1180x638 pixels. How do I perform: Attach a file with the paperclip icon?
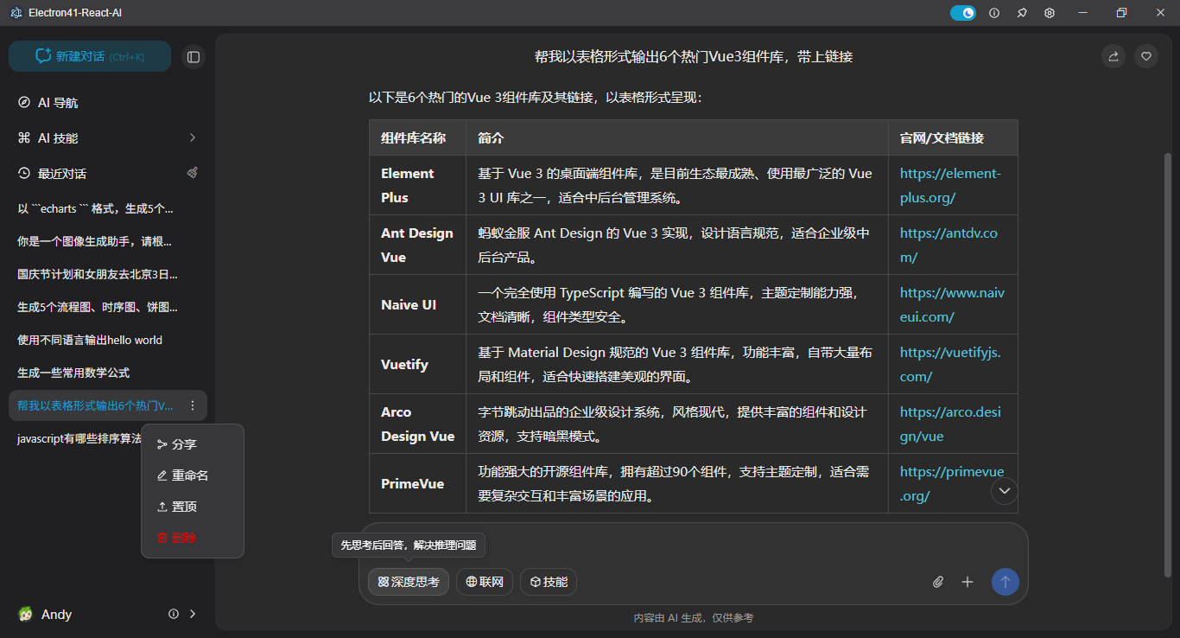938,582
